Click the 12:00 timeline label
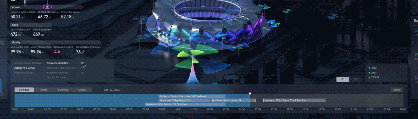The width and height of the screenshot is (418, 119). (x=210, y=109)
